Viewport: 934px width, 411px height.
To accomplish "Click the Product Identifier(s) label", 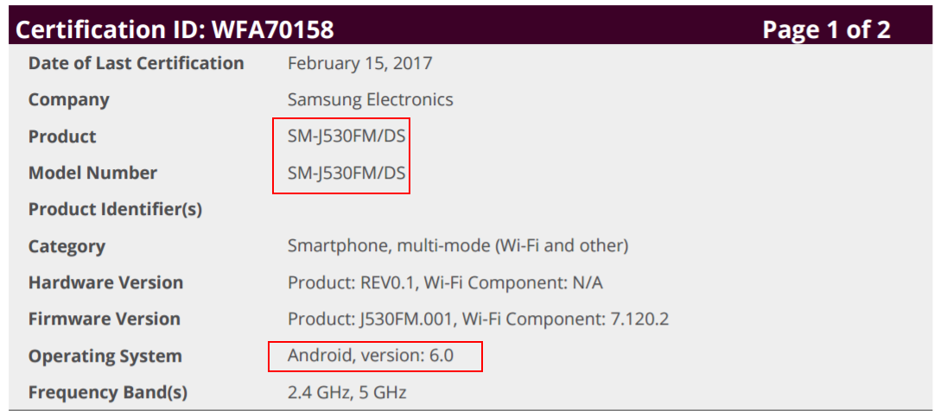I will (x=115, y=210).
